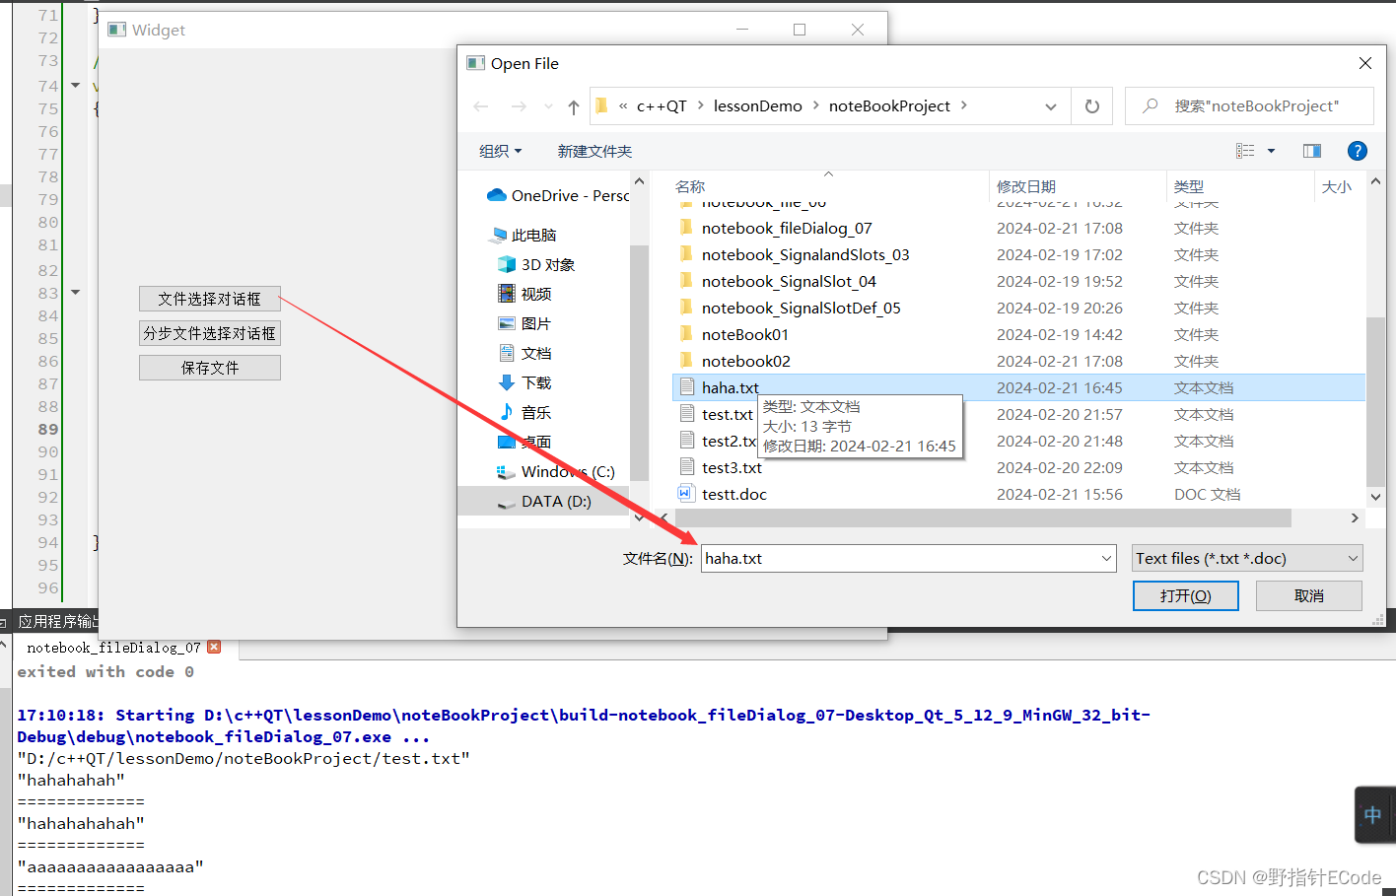Viewport: 1396px width, 896px height.
Task: Click horizontal scrollbar right arrow
Action: coord(1355,517)
